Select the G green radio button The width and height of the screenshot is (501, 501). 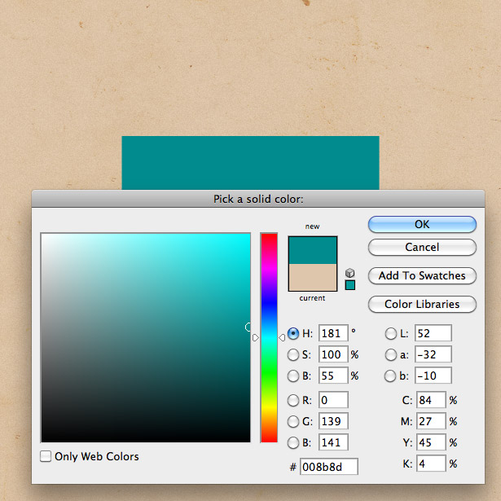pos(293,421)
